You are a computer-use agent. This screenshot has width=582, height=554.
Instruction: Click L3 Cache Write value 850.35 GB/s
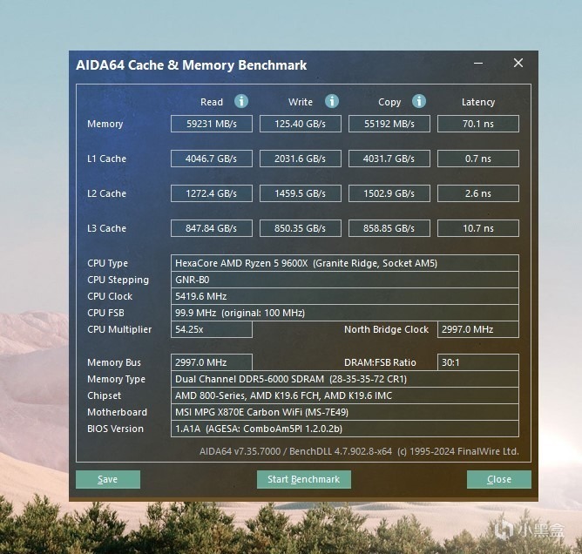(301, 228)
